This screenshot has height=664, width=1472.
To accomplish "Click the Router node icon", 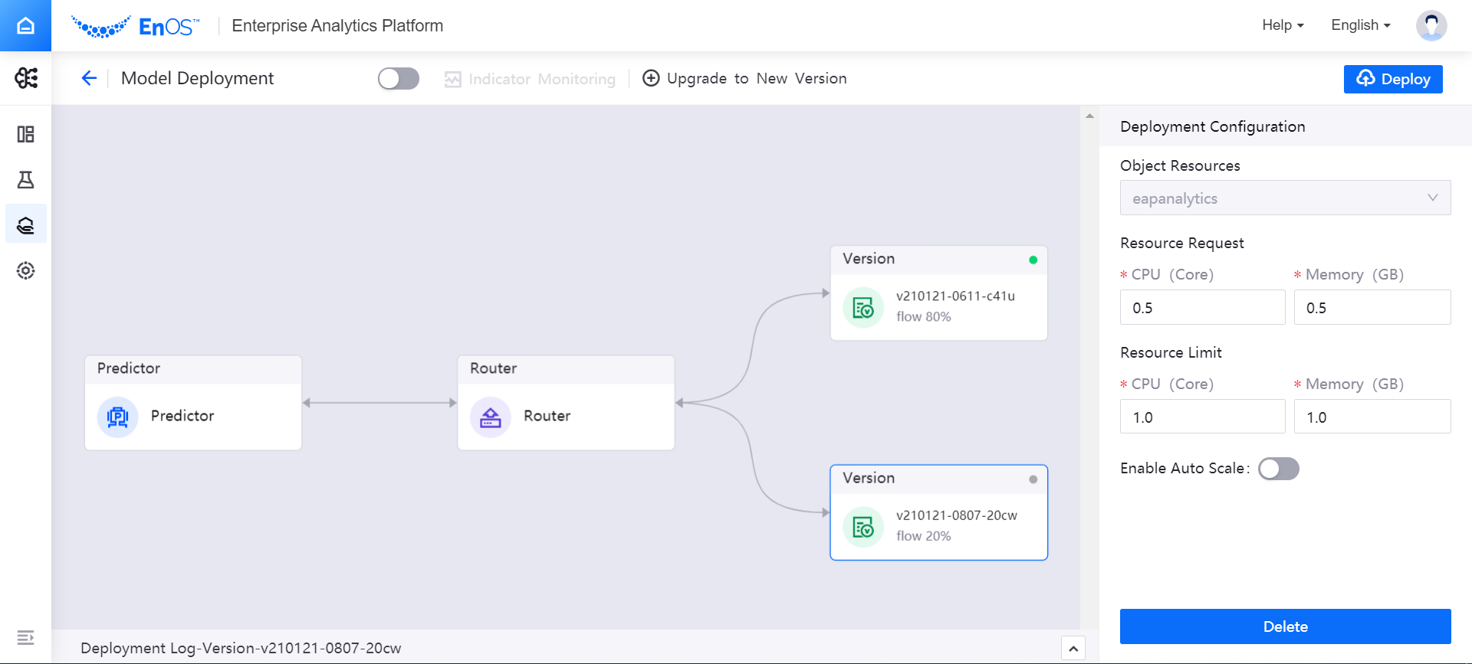I will (491, 417).
